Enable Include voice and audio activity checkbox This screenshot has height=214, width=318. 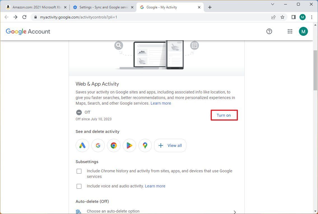coord(79,186)
